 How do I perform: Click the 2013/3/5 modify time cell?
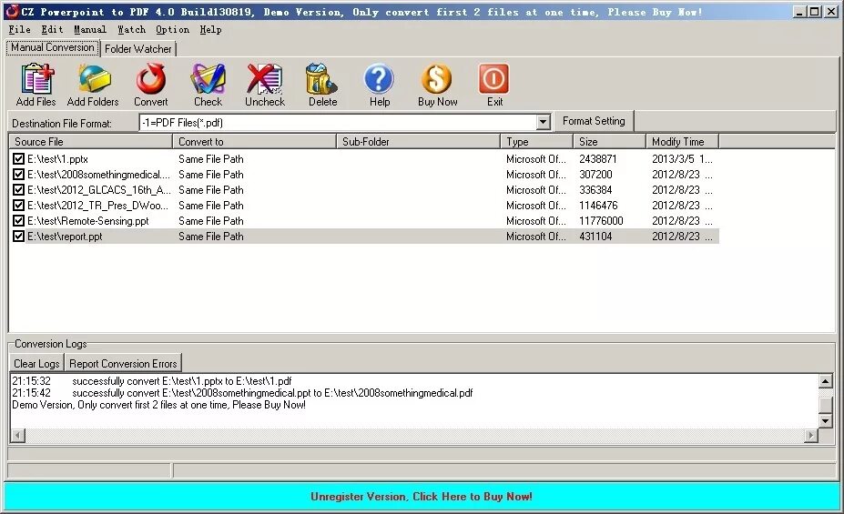tap(682, 159)
